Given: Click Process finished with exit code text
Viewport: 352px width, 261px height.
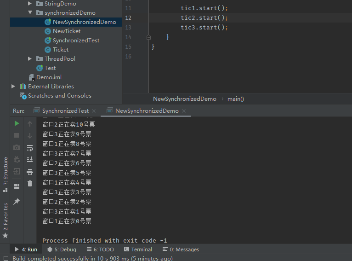Looking at the screenshot, I should pyautogui.click(x=105, y=241).
